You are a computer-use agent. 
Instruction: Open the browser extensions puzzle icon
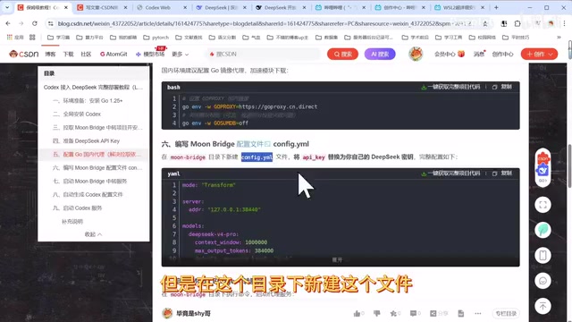click(517, 23)
